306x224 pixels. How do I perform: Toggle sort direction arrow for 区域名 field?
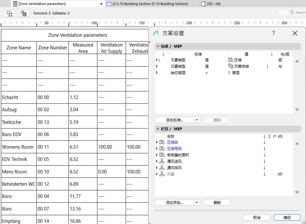coord(265,142)
